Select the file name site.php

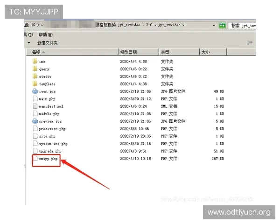coord(47,136)
